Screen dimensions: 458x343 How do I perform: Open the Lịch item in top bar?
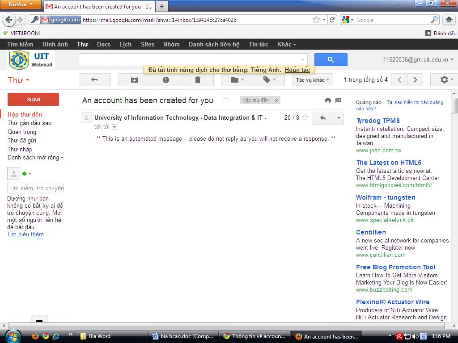pyautogui.click(x=125, y=44)
